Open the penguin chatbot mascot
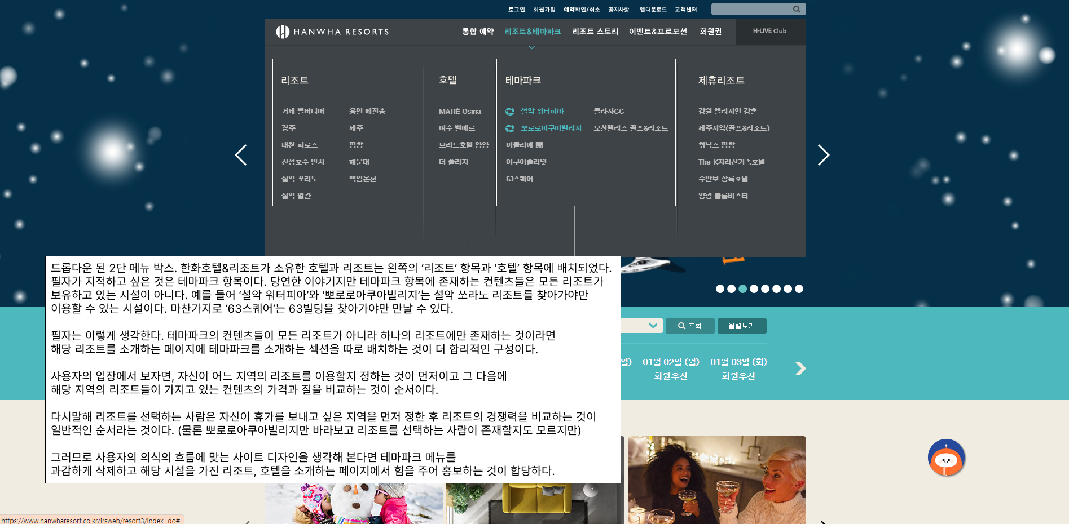 pyautogui.click(x=946, y=458)
